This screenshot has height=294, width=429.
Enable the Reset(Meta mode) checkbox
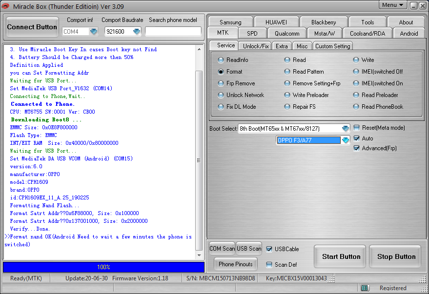tap(356, 128)
